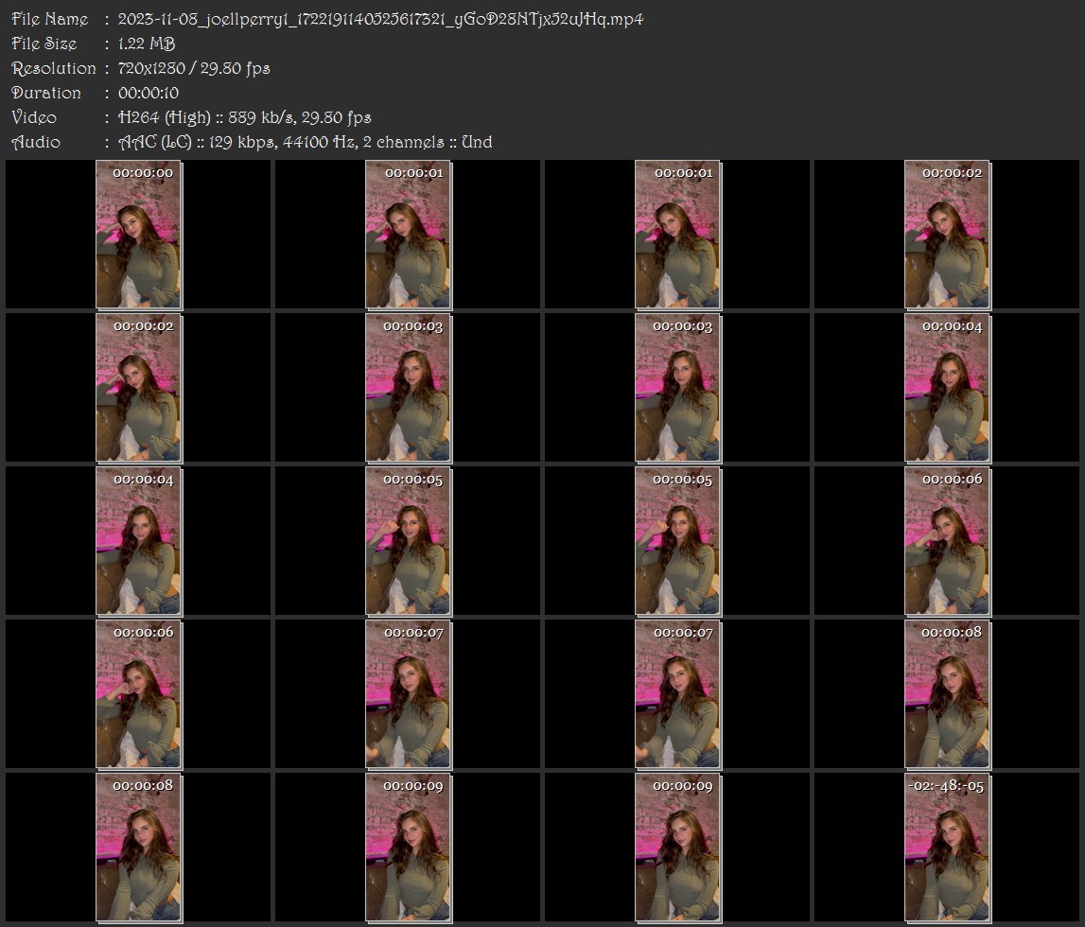Choose the first thumbnail stamped 00:00:07
This screenshot has height=927, width=1085.
tap(409, 694)
